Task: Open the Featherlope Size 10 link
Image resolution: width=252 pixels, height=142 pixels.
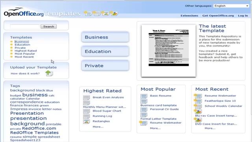Action: coord(220,101)
